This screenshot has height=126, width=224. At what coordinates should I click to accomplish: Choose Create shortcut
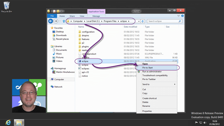tap(157, 98)
